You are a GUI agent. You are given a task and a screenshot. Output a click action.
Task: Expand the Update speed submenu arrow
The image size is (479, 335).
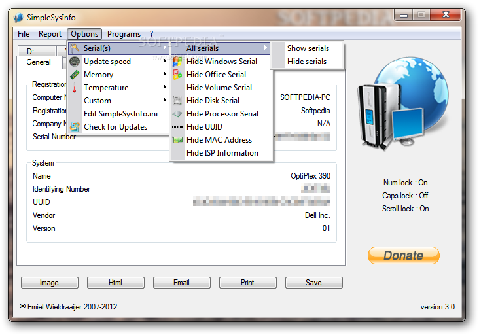(x=165, y=61)
